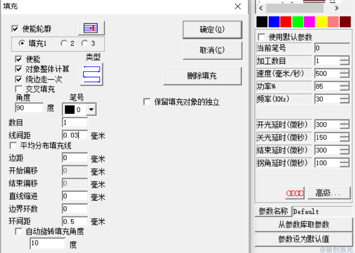This screenshot has width=355, height=253.
Task: Click the 拐角延时 field showing 100
Action: point(327,163)
